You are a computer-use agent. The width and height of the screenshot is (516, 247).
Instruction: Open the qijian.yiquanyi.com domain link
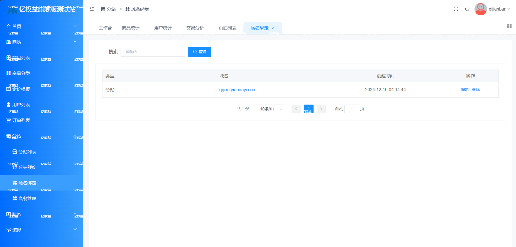(238, 90)
